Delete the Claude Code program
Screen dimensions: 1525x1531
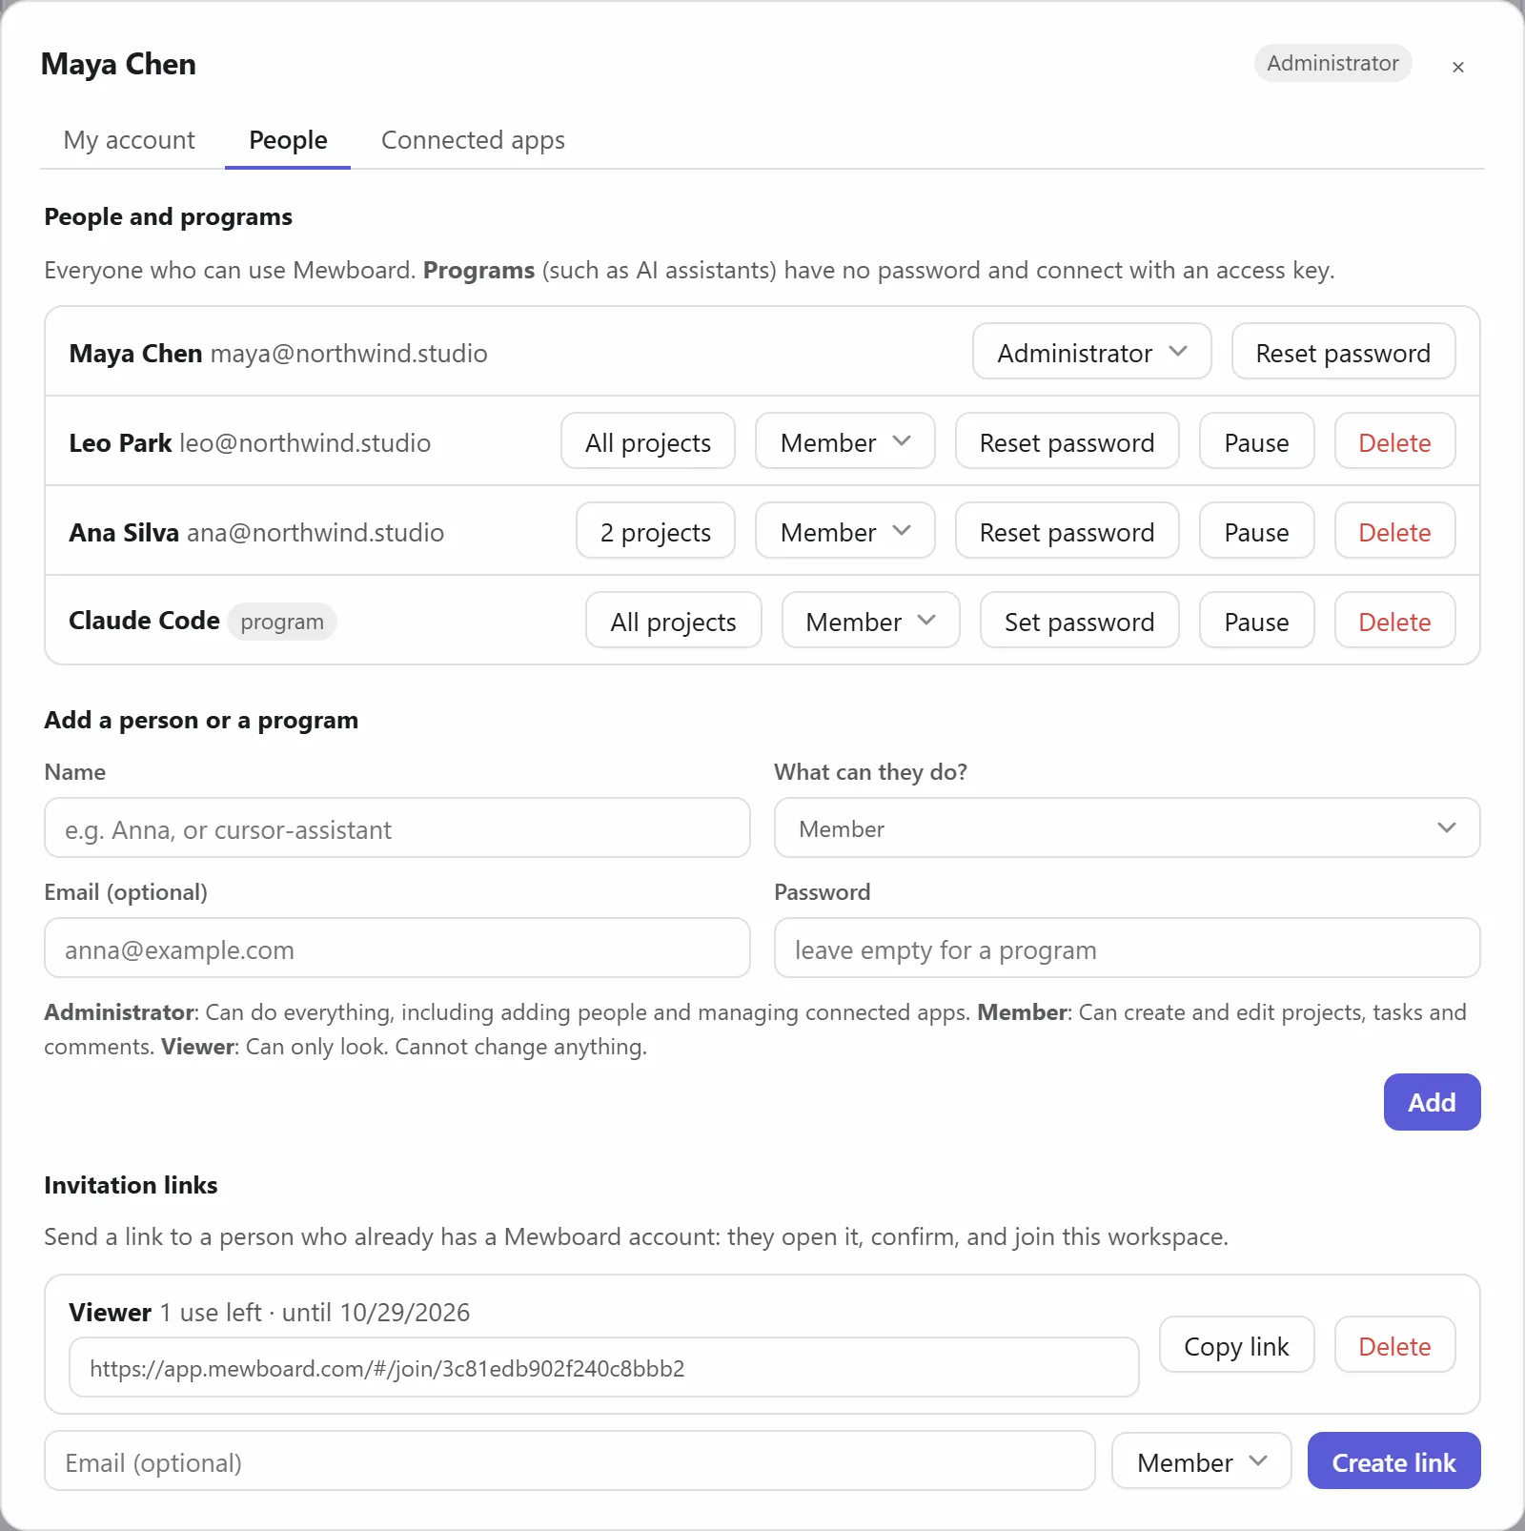pyautogui.click(x=1394, y=621)
